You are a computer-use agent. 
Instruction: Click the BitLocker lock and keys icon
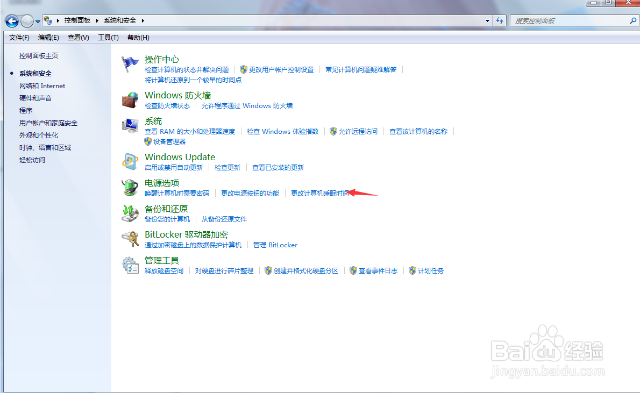point(130,239)
